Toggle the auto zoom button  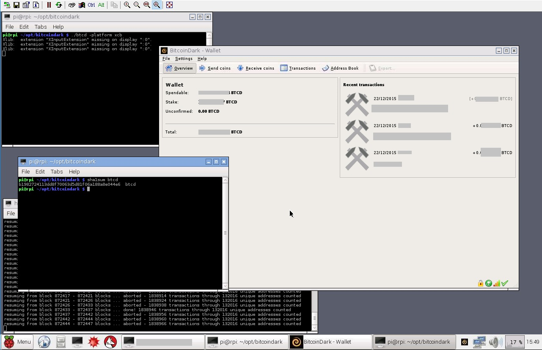pyautogui.click(x=157, y=5)
